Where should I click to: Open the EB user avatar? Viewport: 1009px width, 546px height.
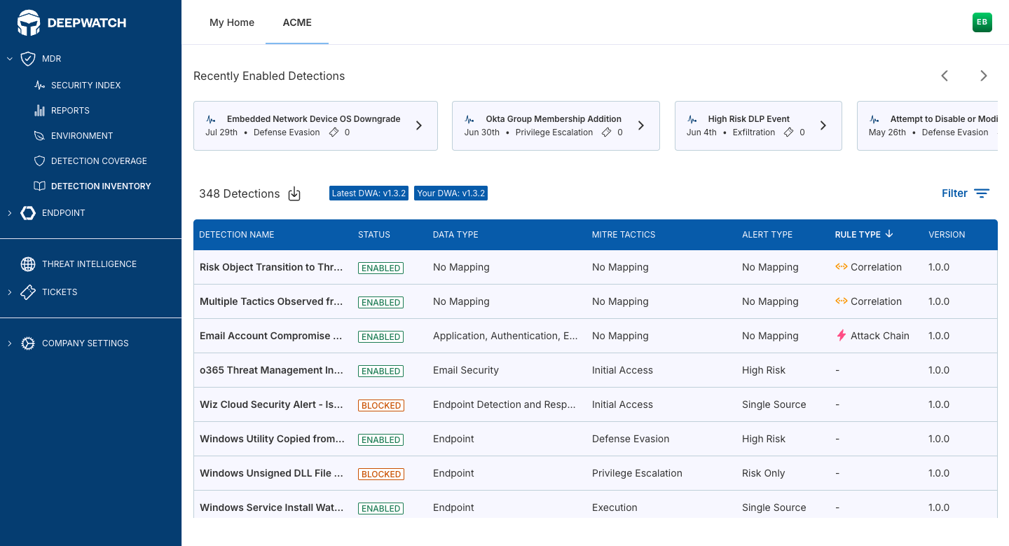[982, 22]
